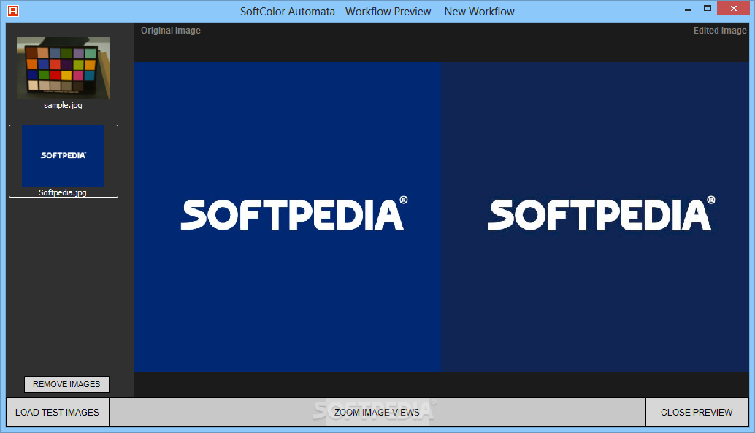The width and height of the screenshot is (755, 433).
Task: Click the Original Image preview pane
Action: (288, 216)
